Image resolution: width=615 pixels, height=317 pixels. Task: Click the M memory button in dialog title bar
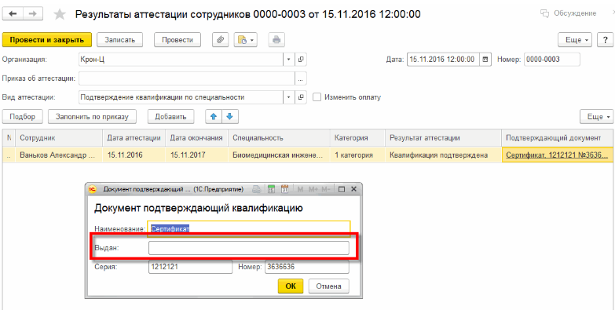[301, 189]
